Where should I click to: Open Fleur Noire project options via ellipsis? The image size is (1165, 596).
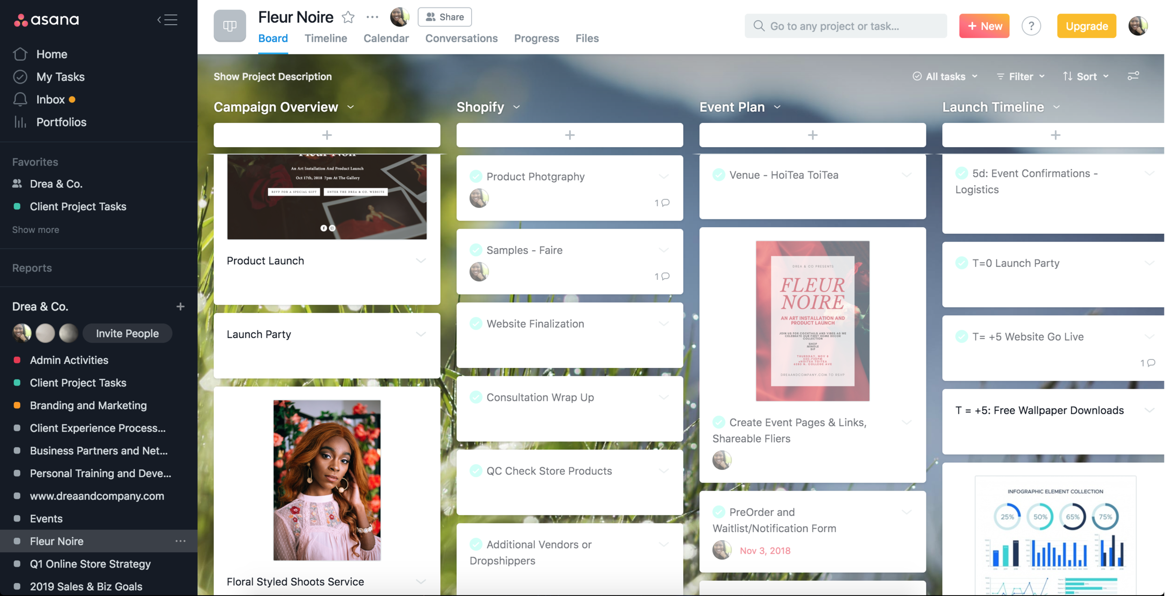click(372, 17)
